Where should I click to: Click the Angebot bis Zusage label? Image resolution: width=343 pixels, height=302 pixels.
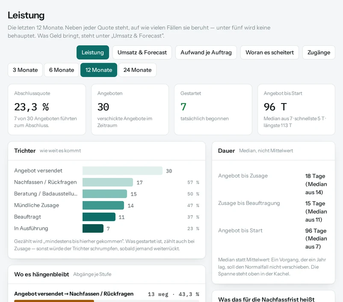click(243, 176)
